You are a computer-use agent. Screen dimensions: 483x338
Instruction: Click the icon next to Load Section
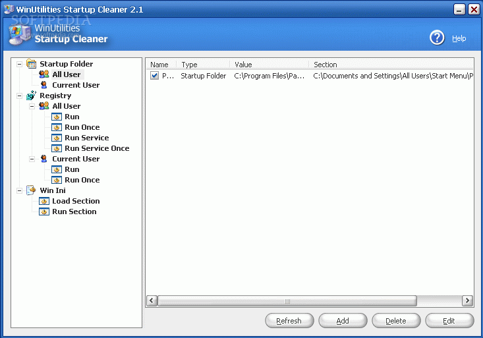[44, 201]
